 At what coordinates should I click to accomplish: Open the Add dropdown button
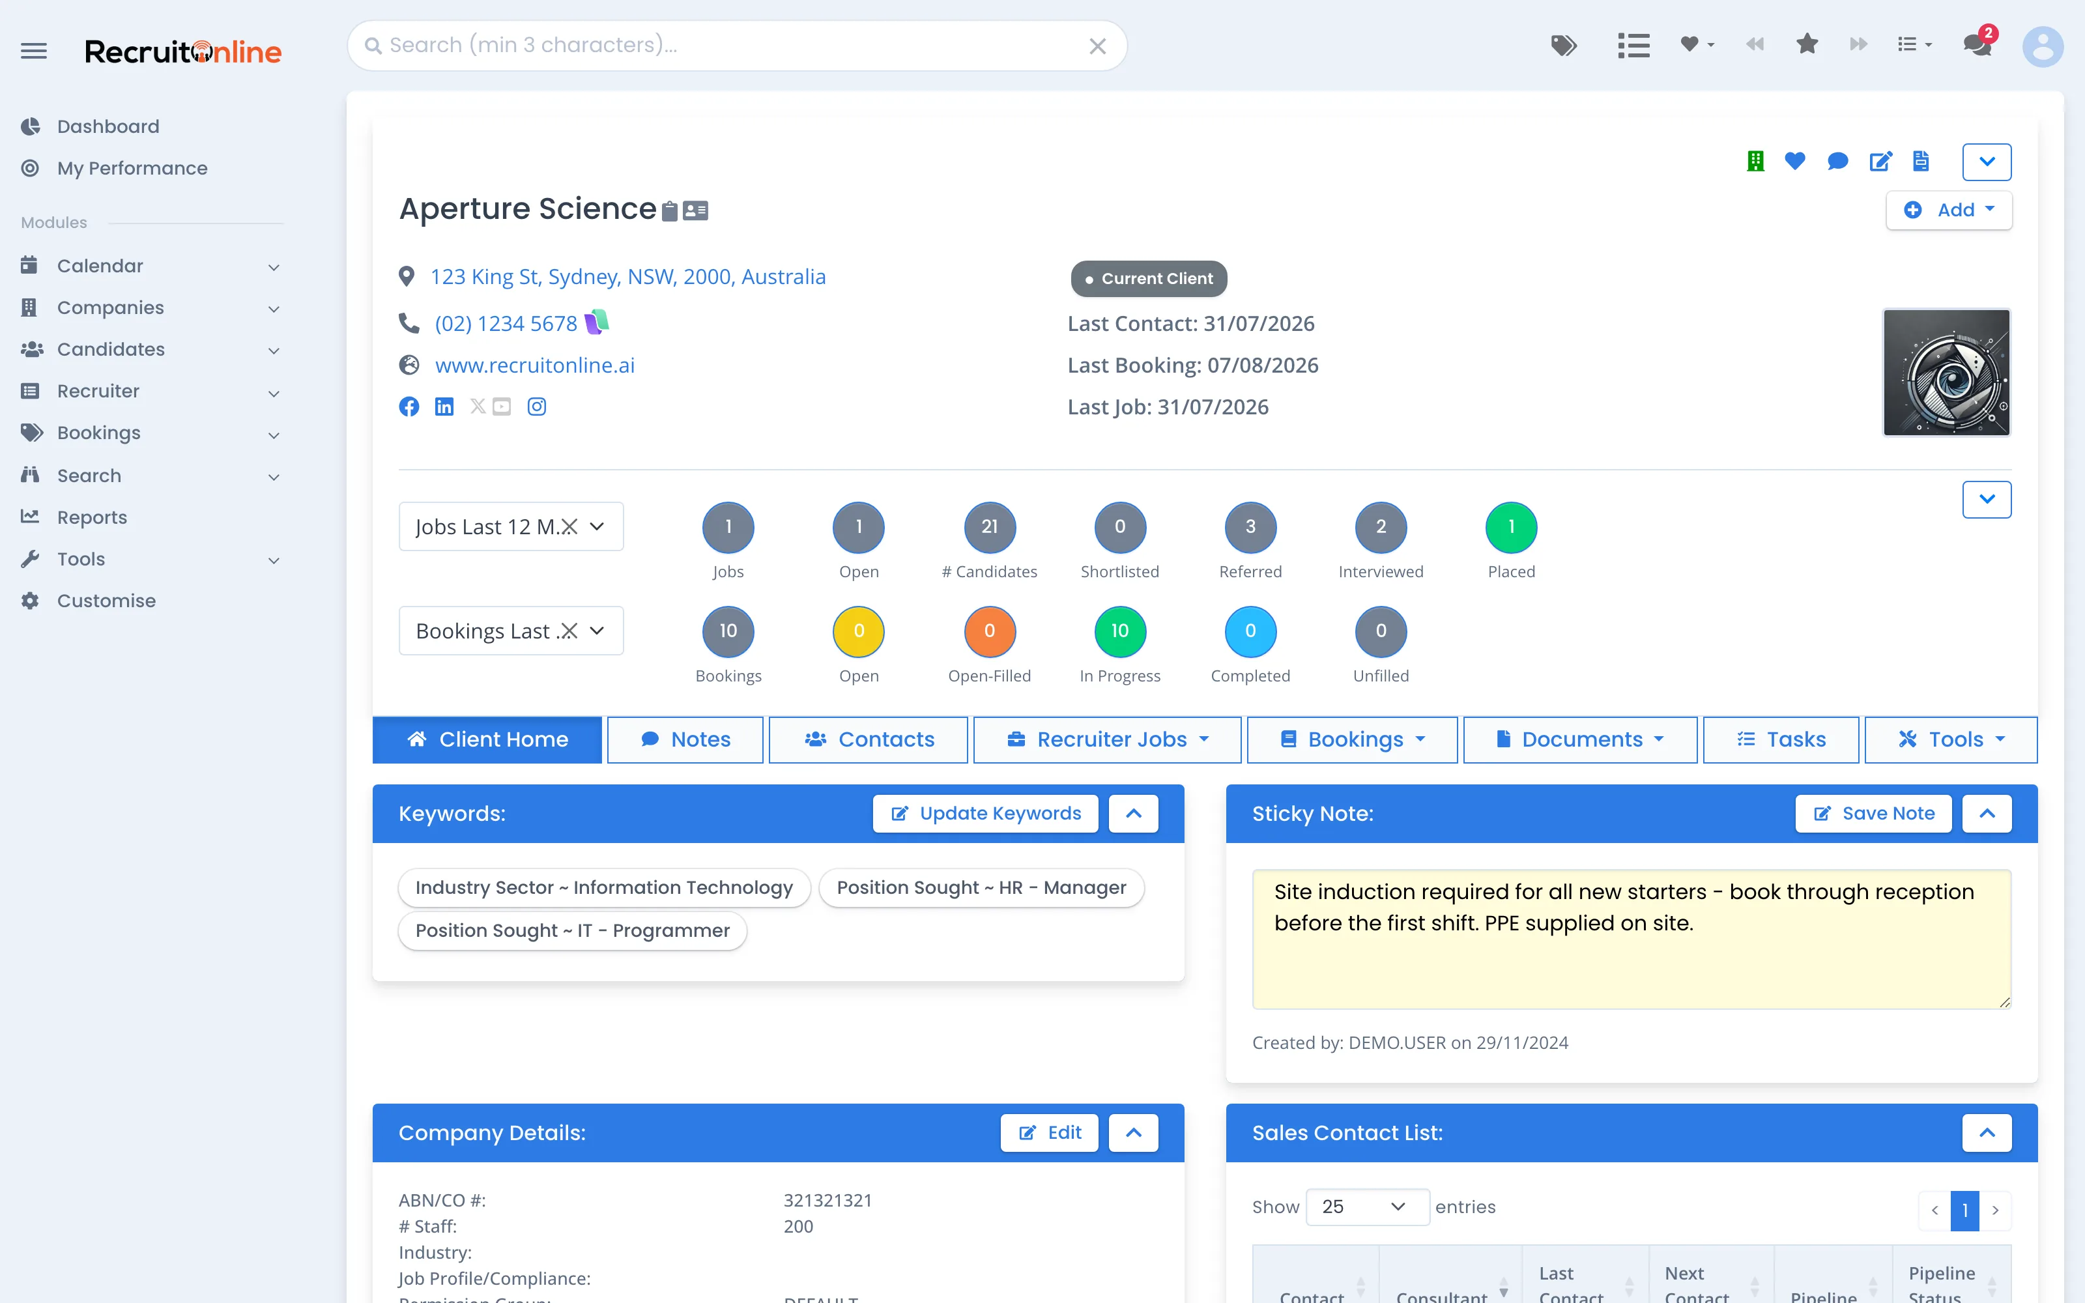(1949, 210)
